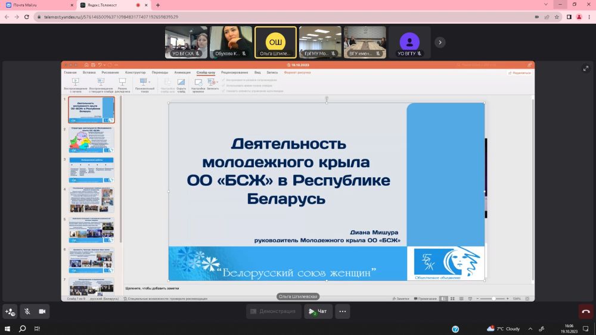Click the Демонстрация screen share button
The height and width of the screenshot is (335, 596).
click(274, 311)
